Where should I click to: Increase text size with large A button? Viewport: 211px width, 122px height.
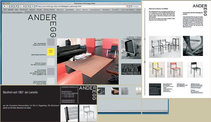(x=24, y=6)
